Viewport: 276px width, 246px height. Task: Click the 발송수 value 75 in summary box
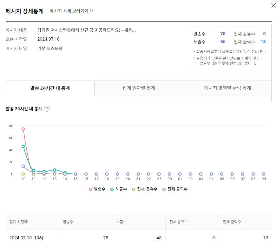[223, 34]
